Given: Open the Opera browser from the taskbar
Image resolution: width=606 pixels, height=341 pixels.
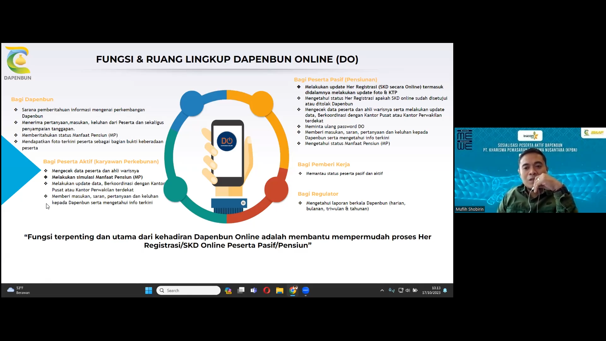Looking at the screenshot, I should pos(267,290).
